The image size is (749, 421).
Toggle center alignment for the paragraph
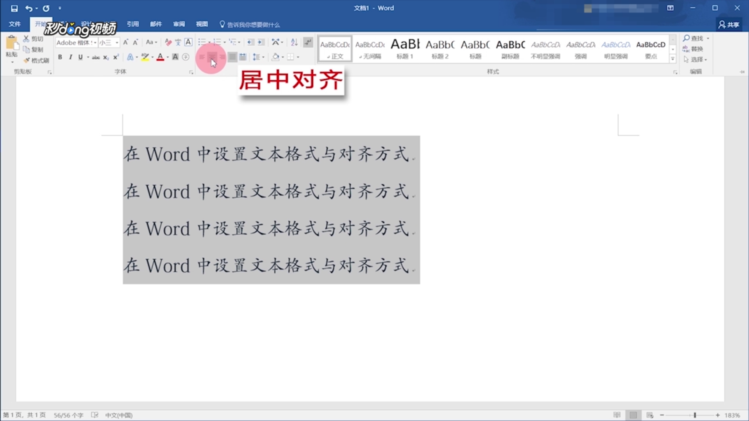pyautogui.click(x=212, y=57)
